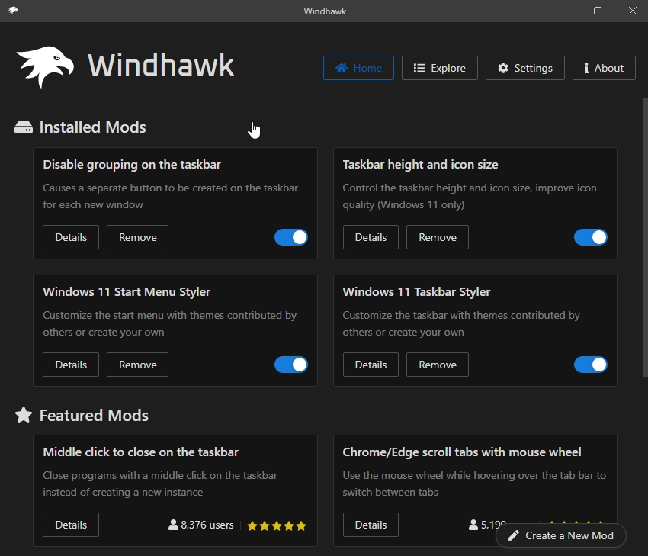The width and height of the screenshot is (648, 556).
Task: Click the pencil icon on Create a New Mod
Action: pos(514,535)
